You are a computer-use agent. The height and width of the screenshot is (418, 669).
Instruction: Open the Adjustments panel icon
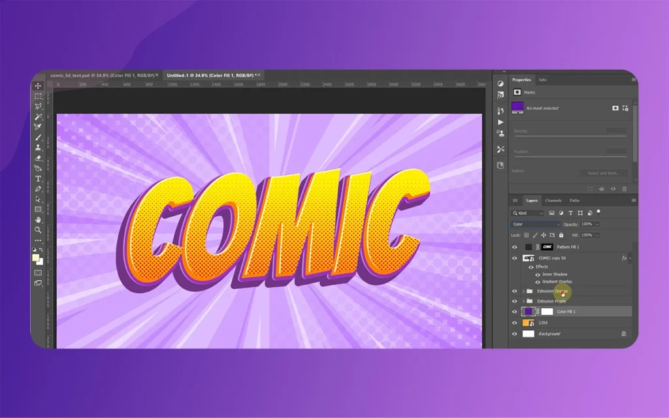click(x=500, y=84)
